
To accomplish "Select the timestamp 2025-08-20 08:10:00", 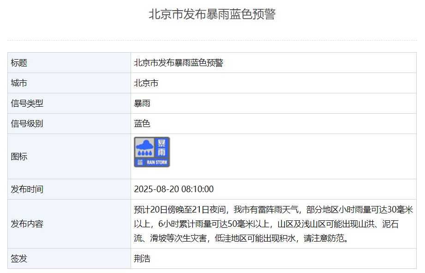I will (172, 189).
